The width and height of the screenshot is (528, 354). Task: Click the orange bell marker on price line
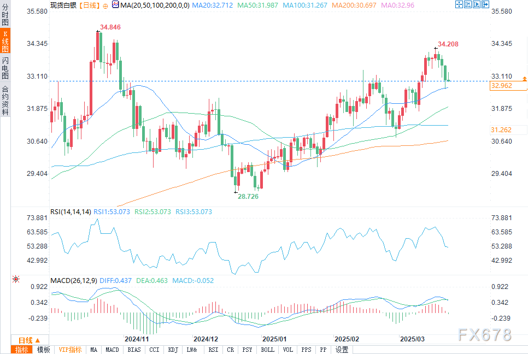tap(525, 79)
